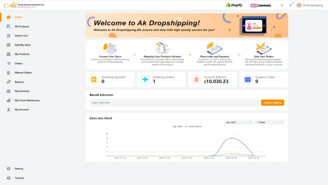This screenshot has height=185, width=328.
Task: Focus the Bound Salesman input field
Action: pyautogui.click(x=174, y=102)
